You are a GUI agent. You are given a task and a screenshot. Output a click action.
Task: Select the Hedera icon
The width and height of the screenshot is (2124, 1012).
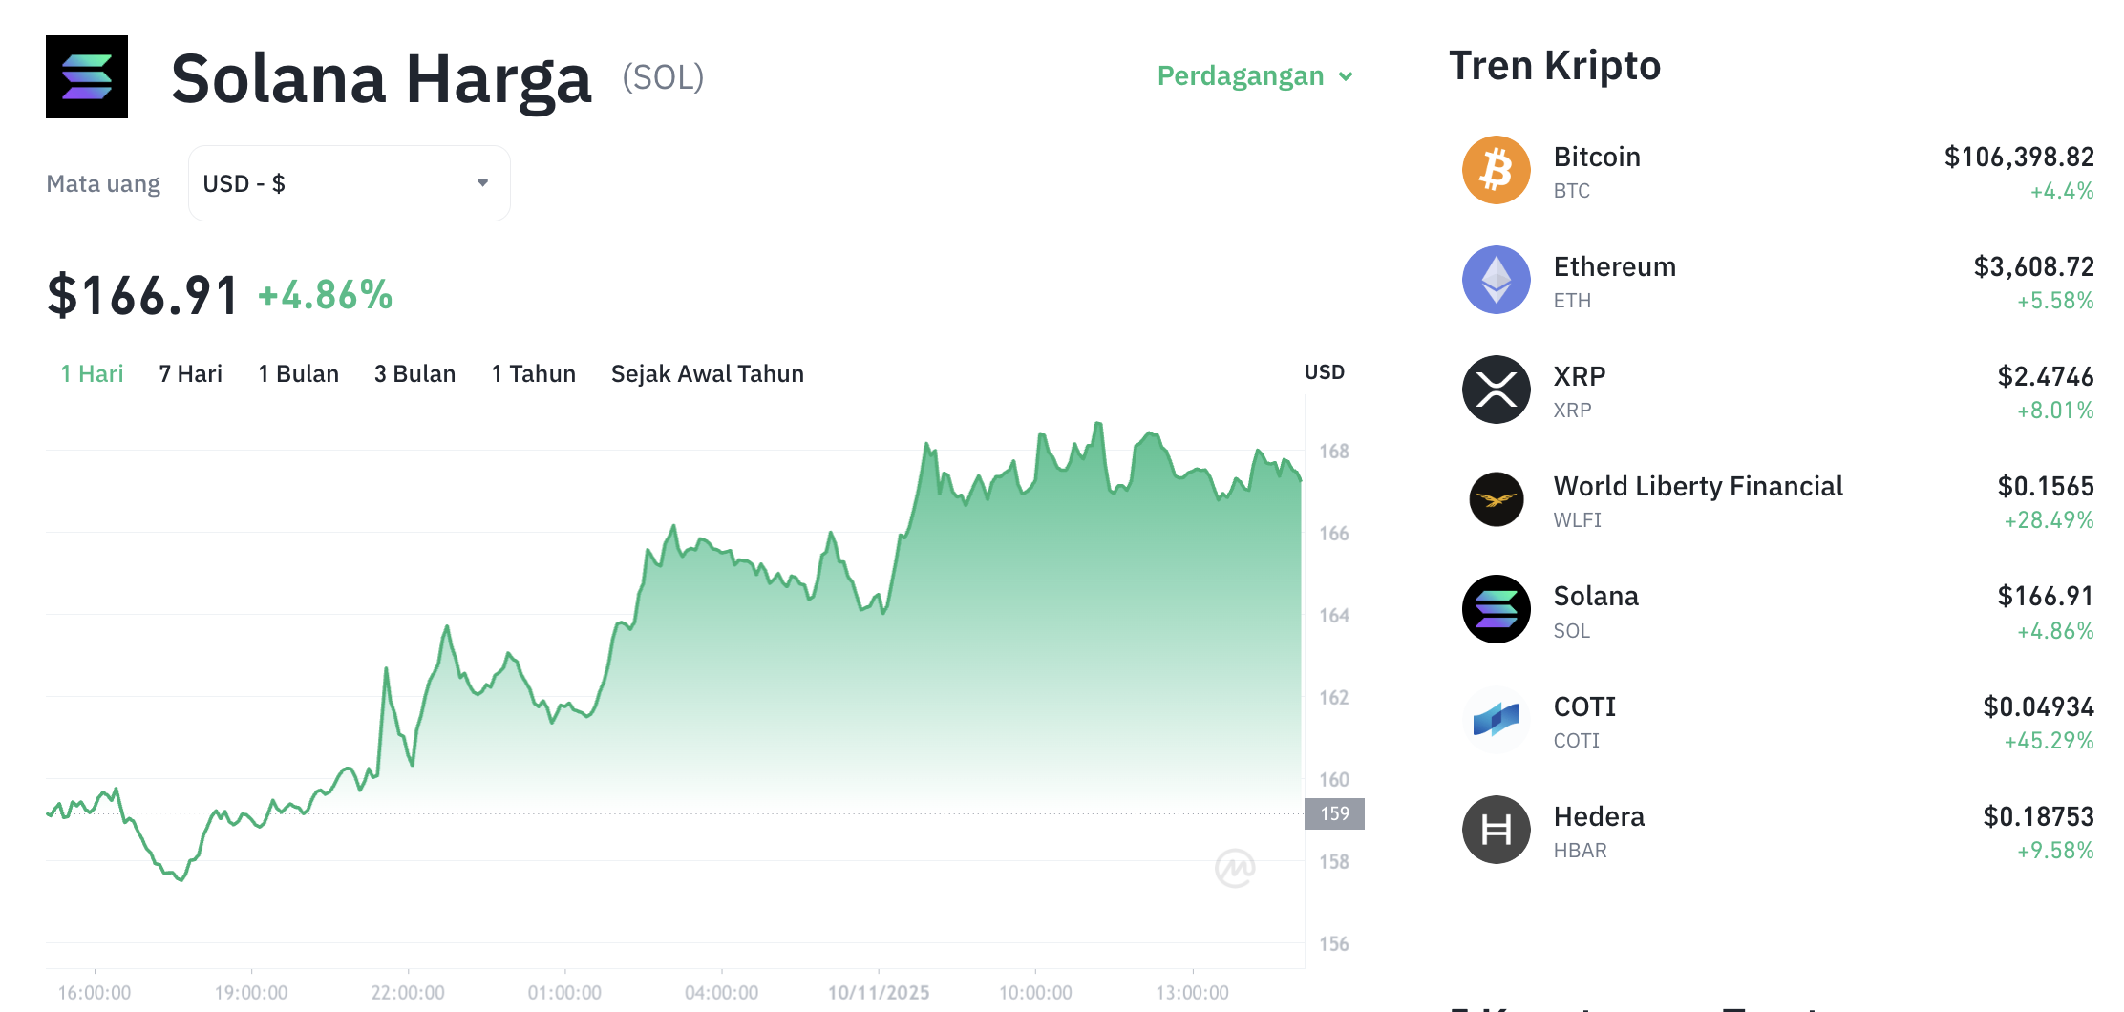coord(1496,831)
